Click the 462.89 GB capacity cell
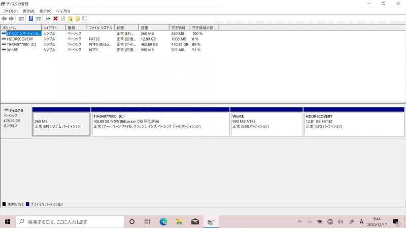Viewport: 406px width, 228px height. click(149, 45)
